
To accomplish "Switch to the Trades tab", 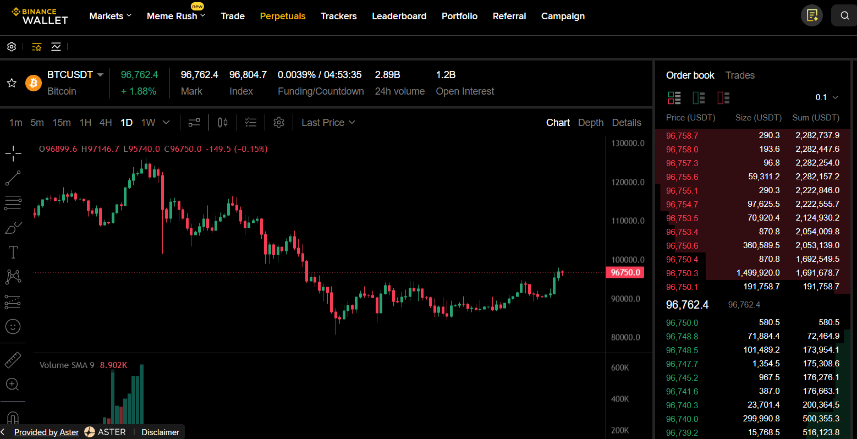I will click(740, 75).
